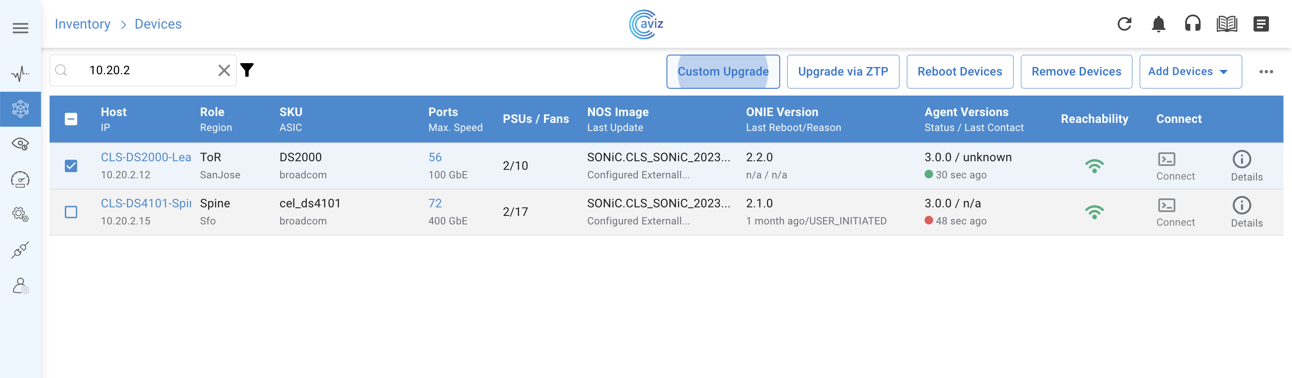Clear the search field text

coord(224,70)
